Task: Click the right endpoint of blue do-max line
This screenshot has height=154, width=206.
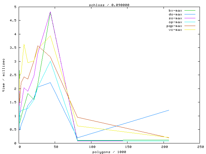Action: coord(169,110)
